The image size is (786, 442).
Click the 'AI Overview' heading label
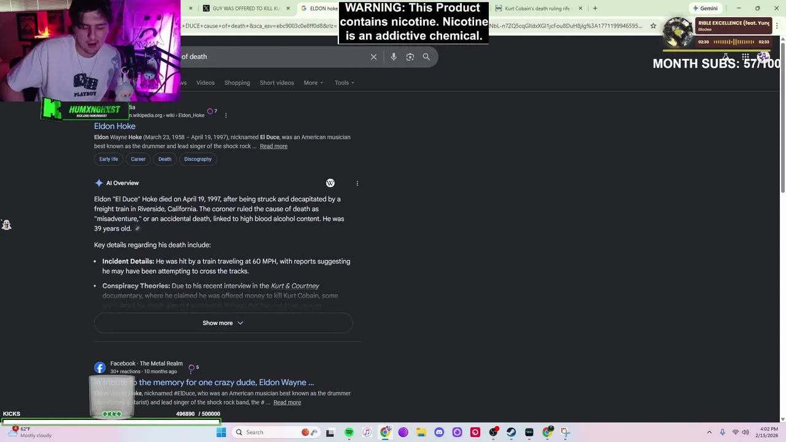pos(122,183)
